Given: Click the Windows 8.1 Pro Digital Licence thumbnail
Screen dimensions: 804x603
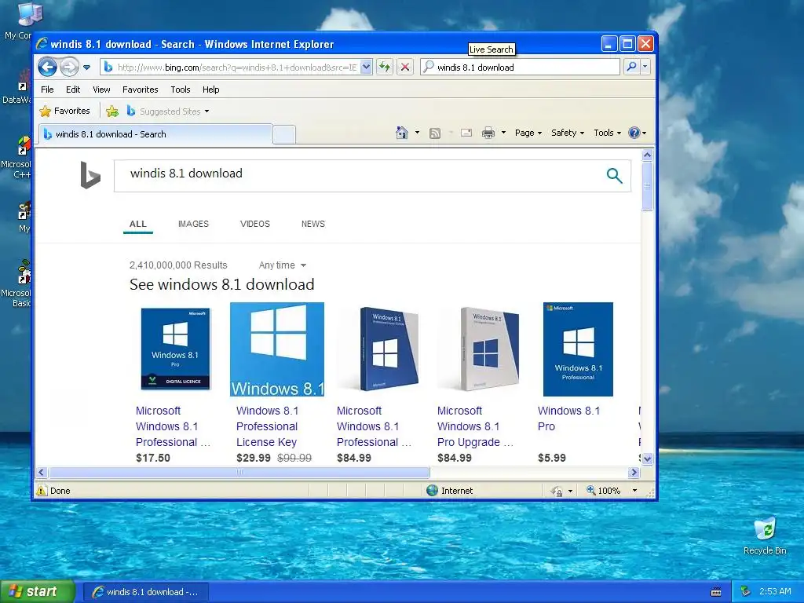Looking at the screenshot, I should [x=175, y=349].
